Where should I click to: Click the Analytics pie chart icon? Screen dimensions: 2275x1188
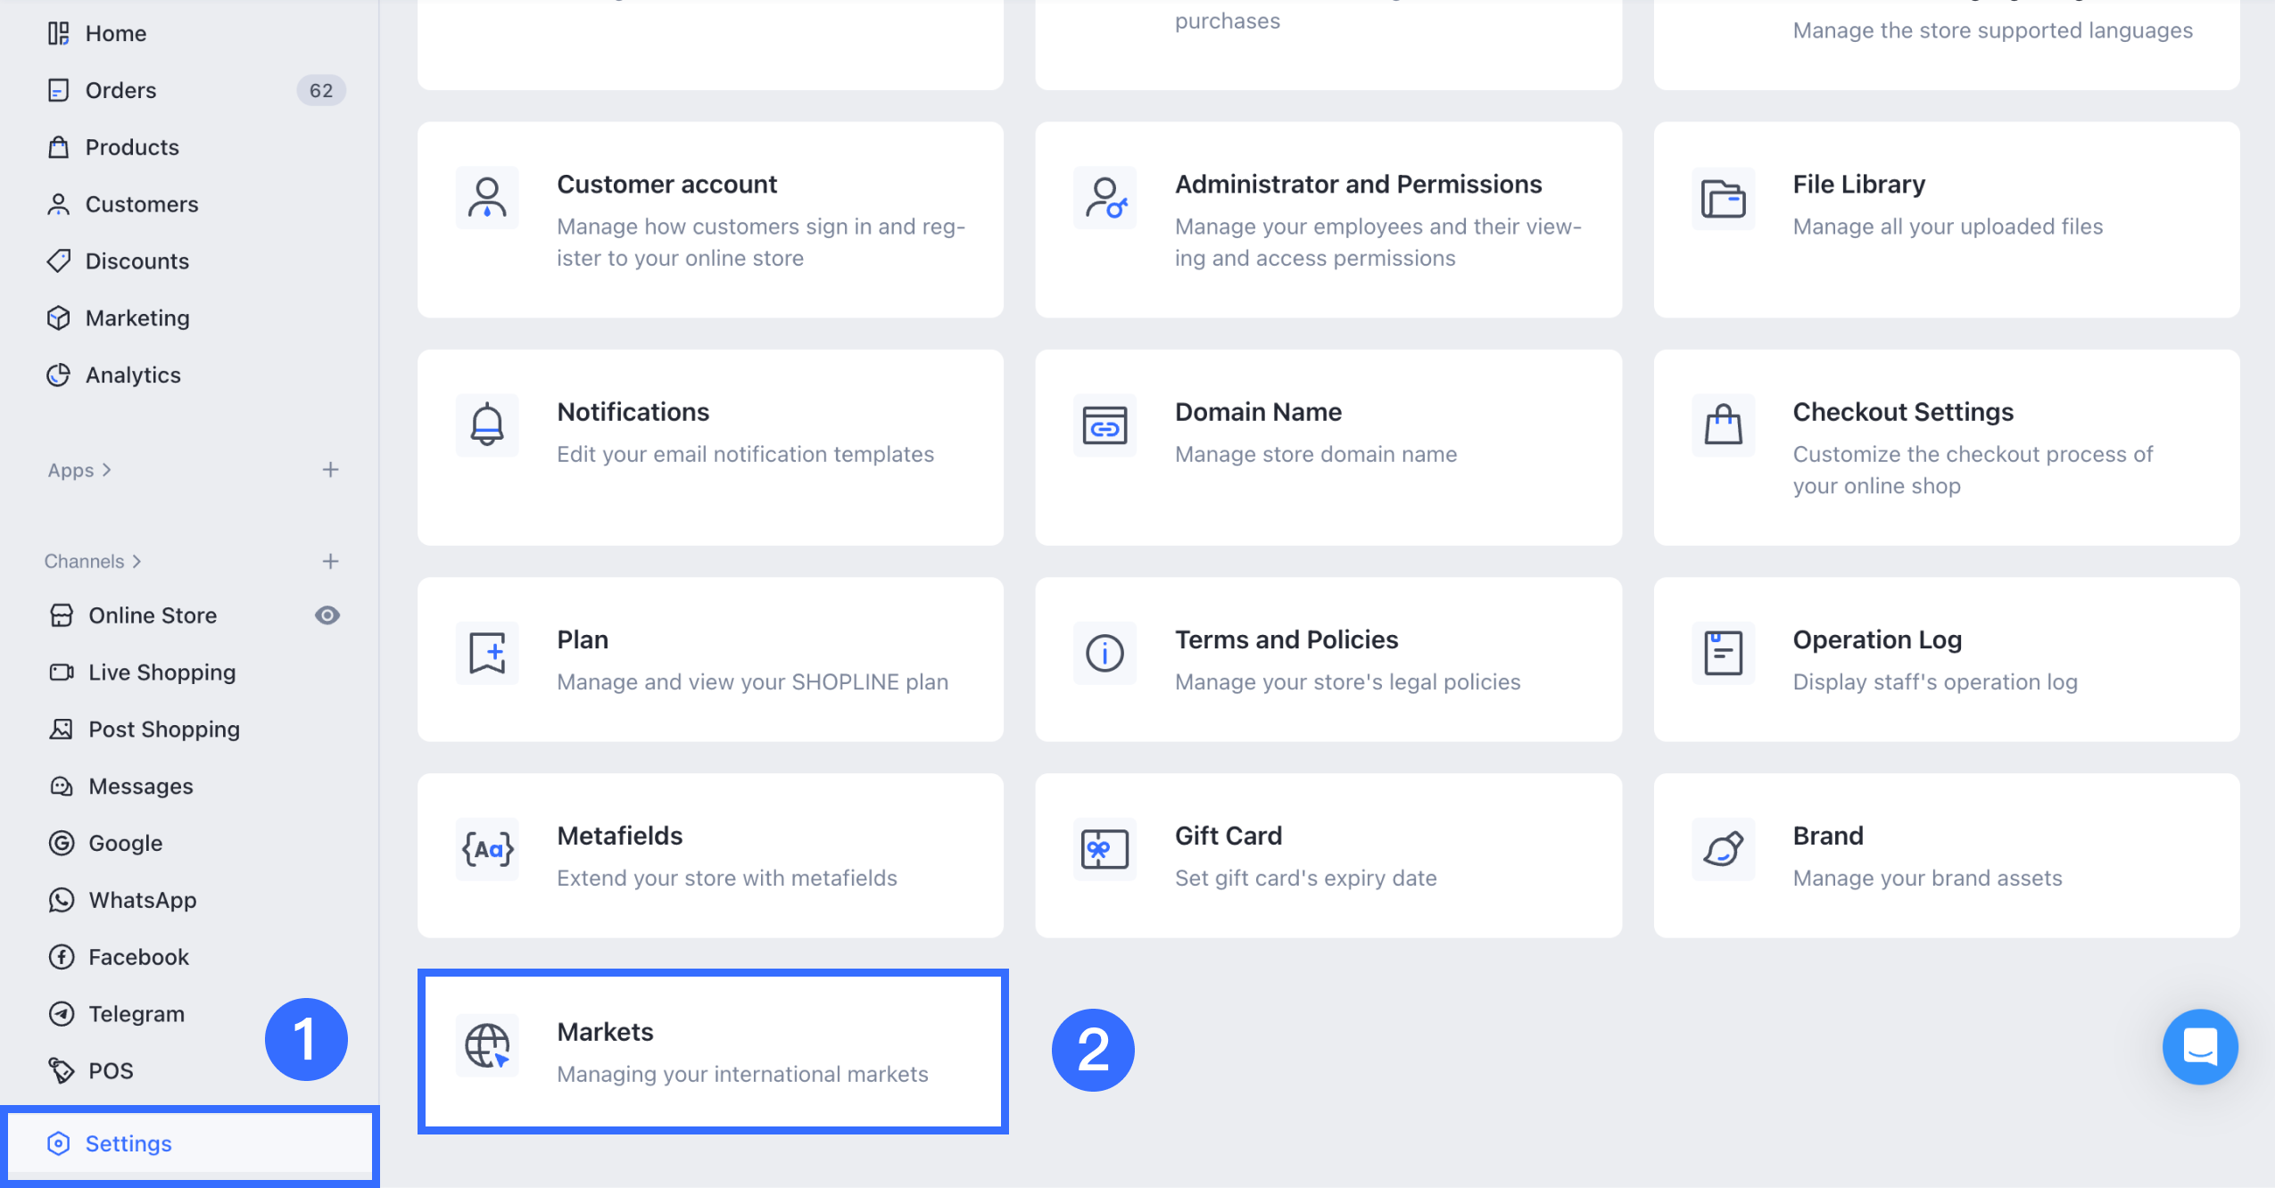[58, 375]
